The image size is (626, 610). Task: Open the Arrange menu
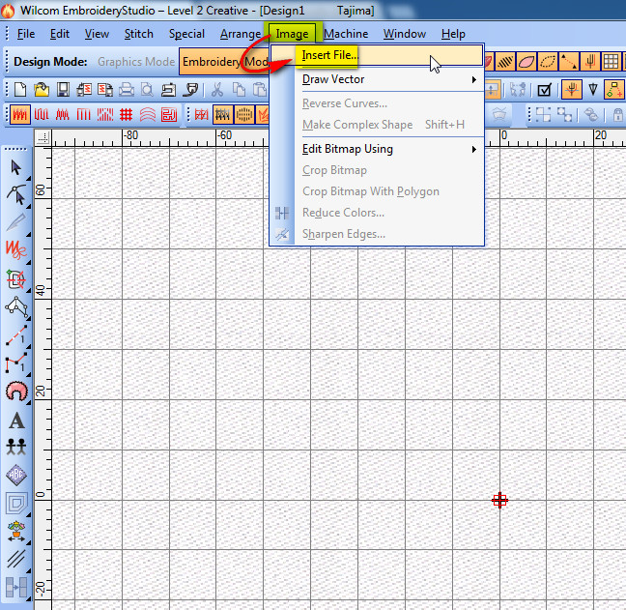241,34
